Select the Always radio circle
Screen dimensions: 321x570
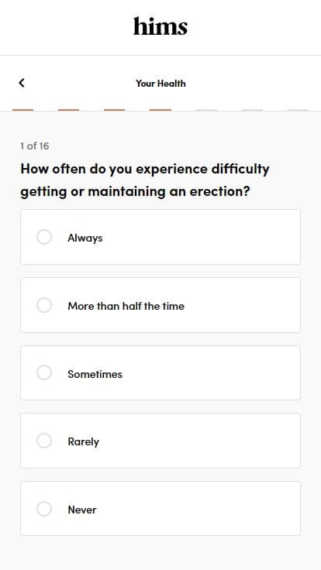(44, 237)
